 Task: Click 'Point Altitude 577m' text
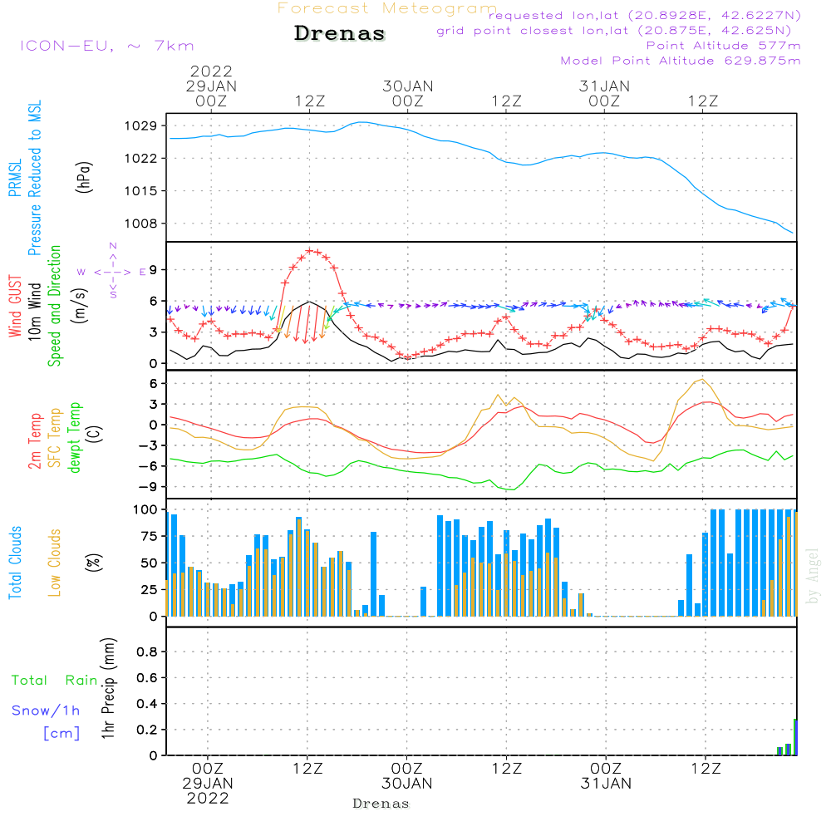coord(724,46)
